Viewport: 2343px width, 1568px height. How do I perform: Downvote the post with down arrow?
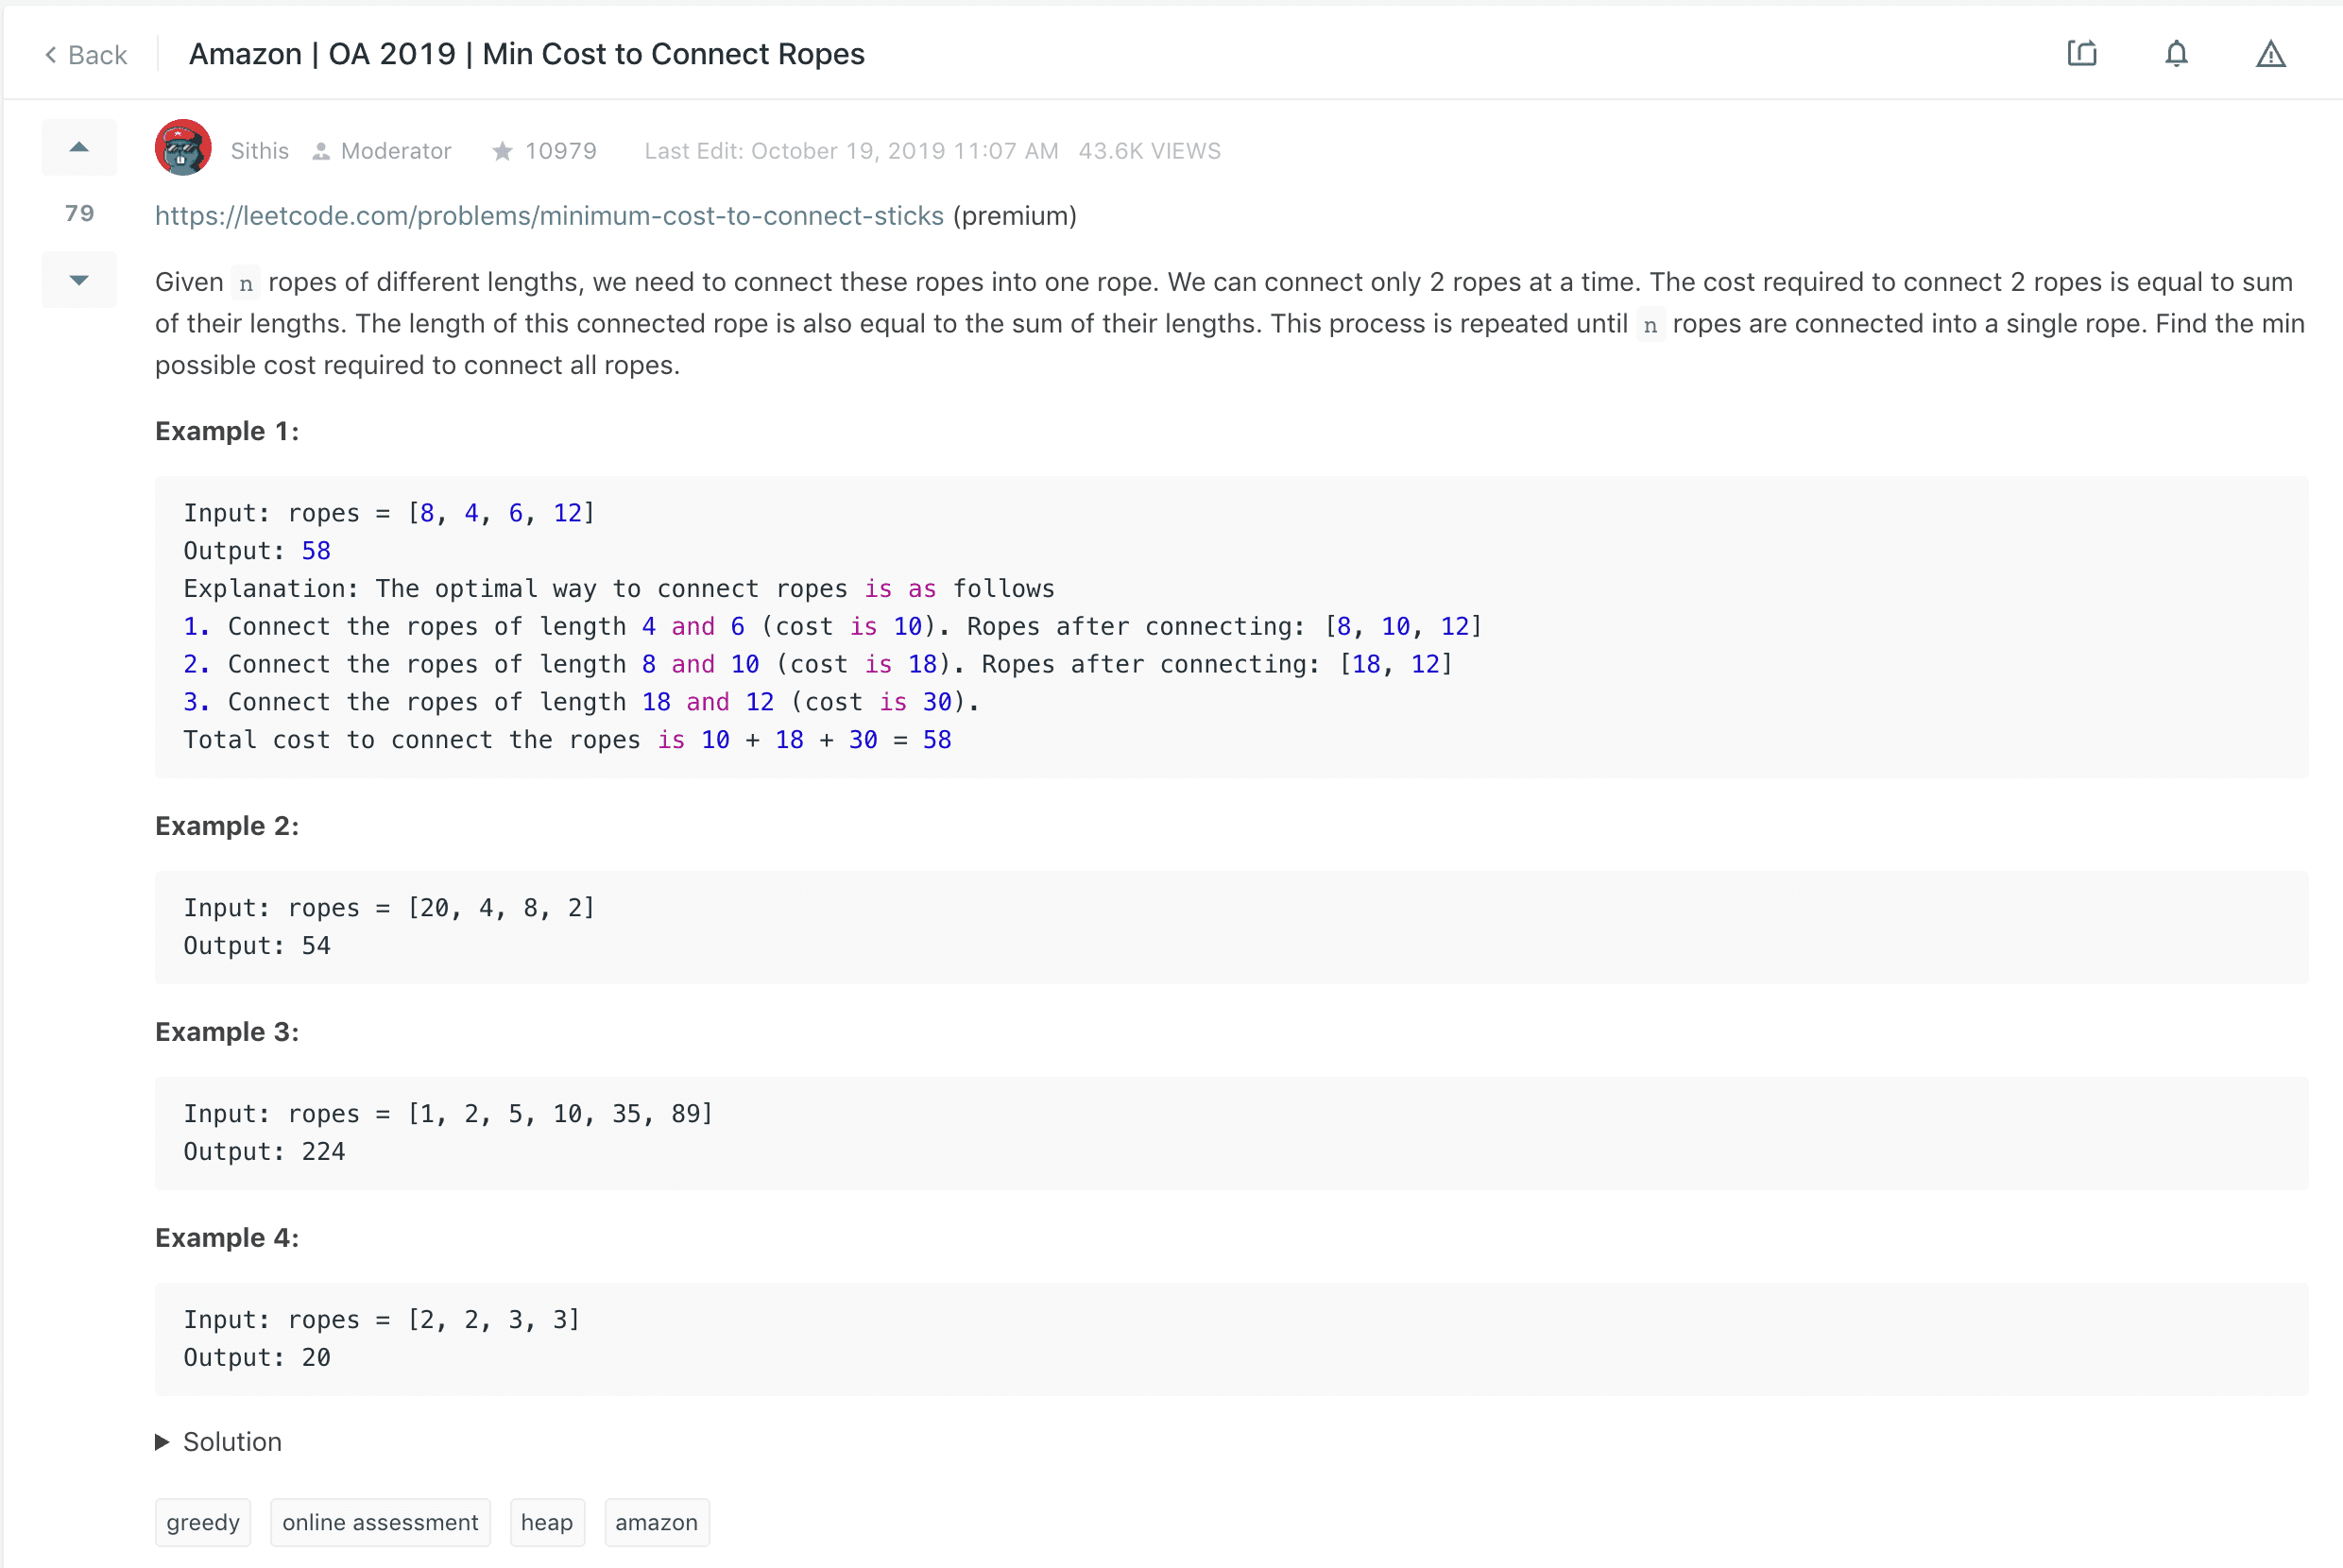tap(79, 280)
